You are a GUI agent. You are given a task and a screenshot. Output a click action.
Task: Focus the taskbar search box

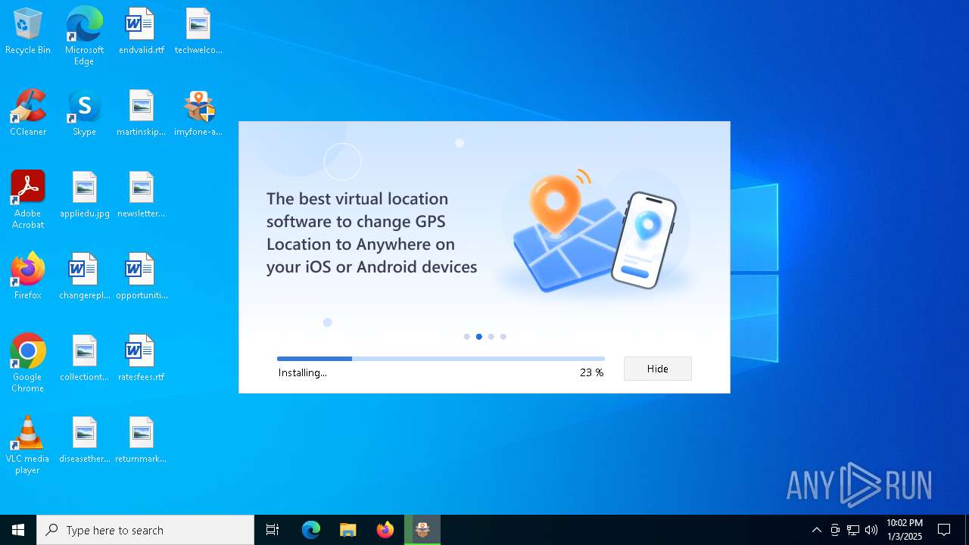[x=145, y=530]
